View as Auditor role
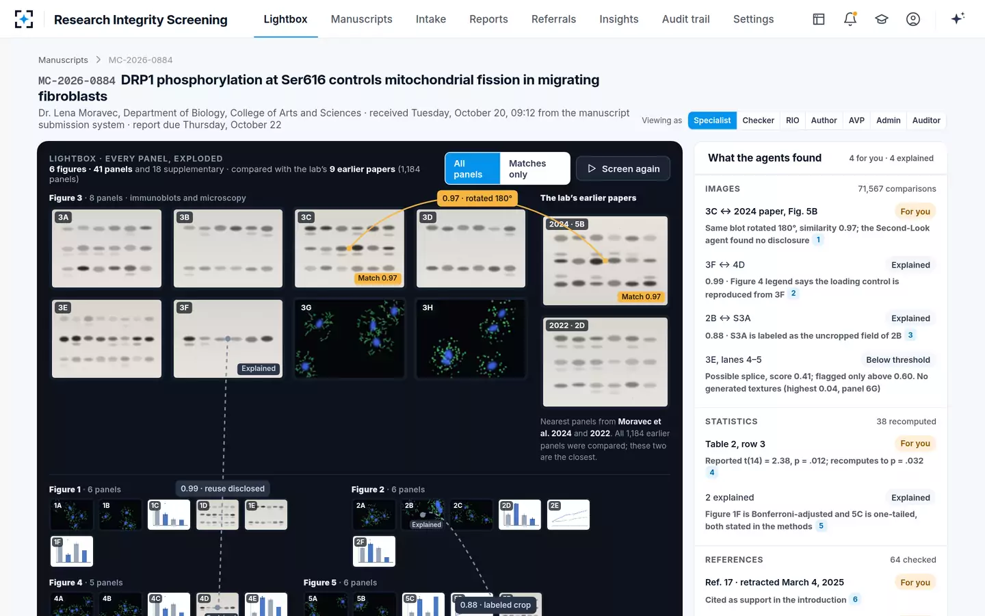Image resolution: width=985 pixels, height=616 pixels. click(x=926, y=120)
